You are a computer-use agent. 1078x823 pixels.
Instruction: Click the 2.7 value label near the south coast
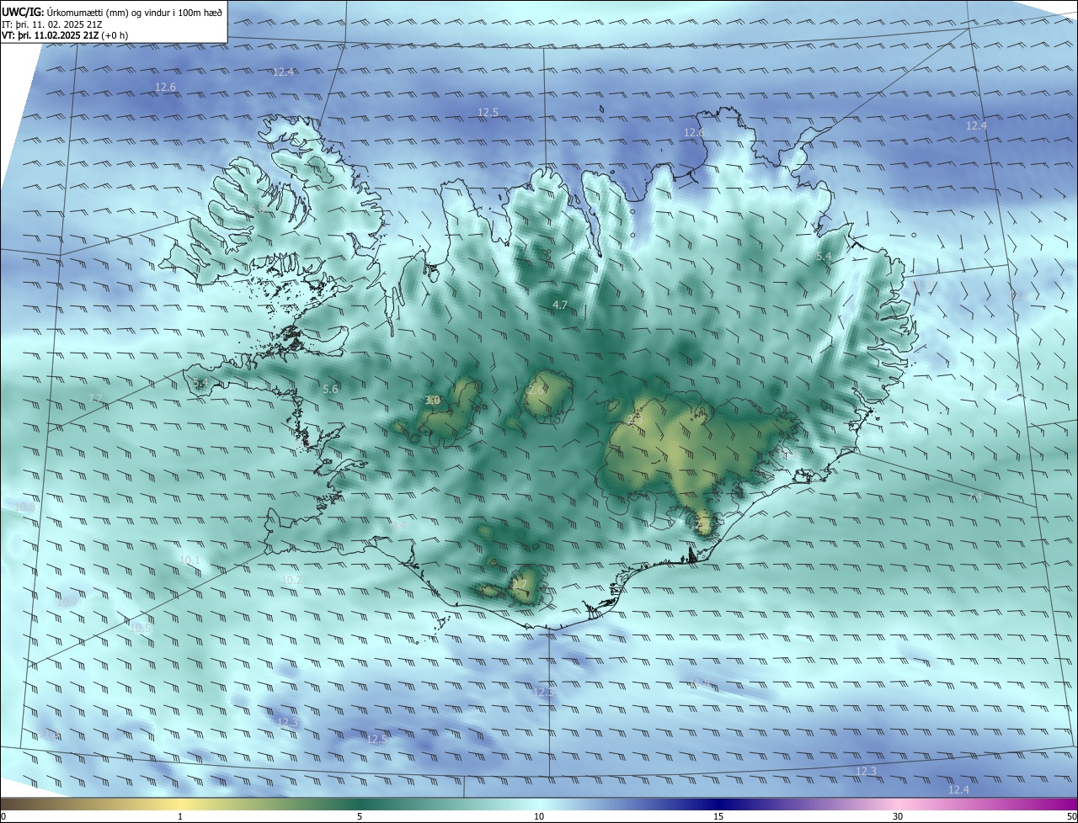pyautogui.click(x=520, y=584)
